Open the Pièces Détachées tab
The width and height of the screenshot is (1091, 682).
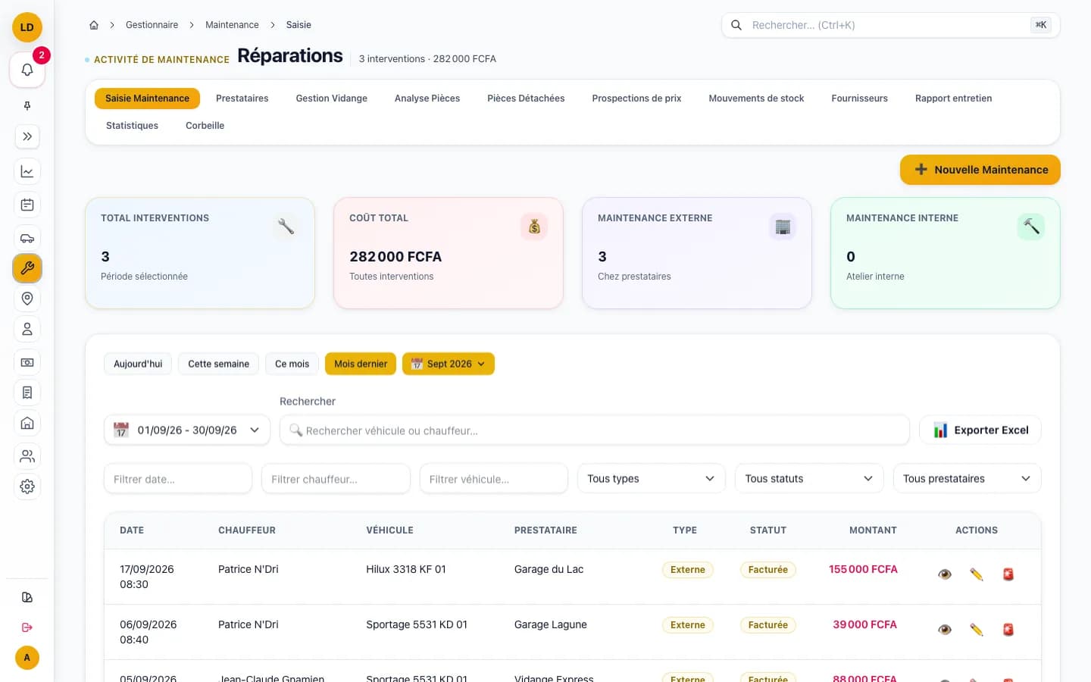coord(526,99)
